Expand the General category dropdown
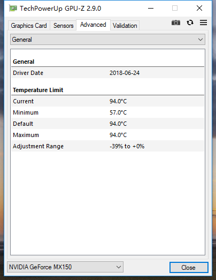Image resolution: width=216 pixels, height=280 pixels. point(107,40)
